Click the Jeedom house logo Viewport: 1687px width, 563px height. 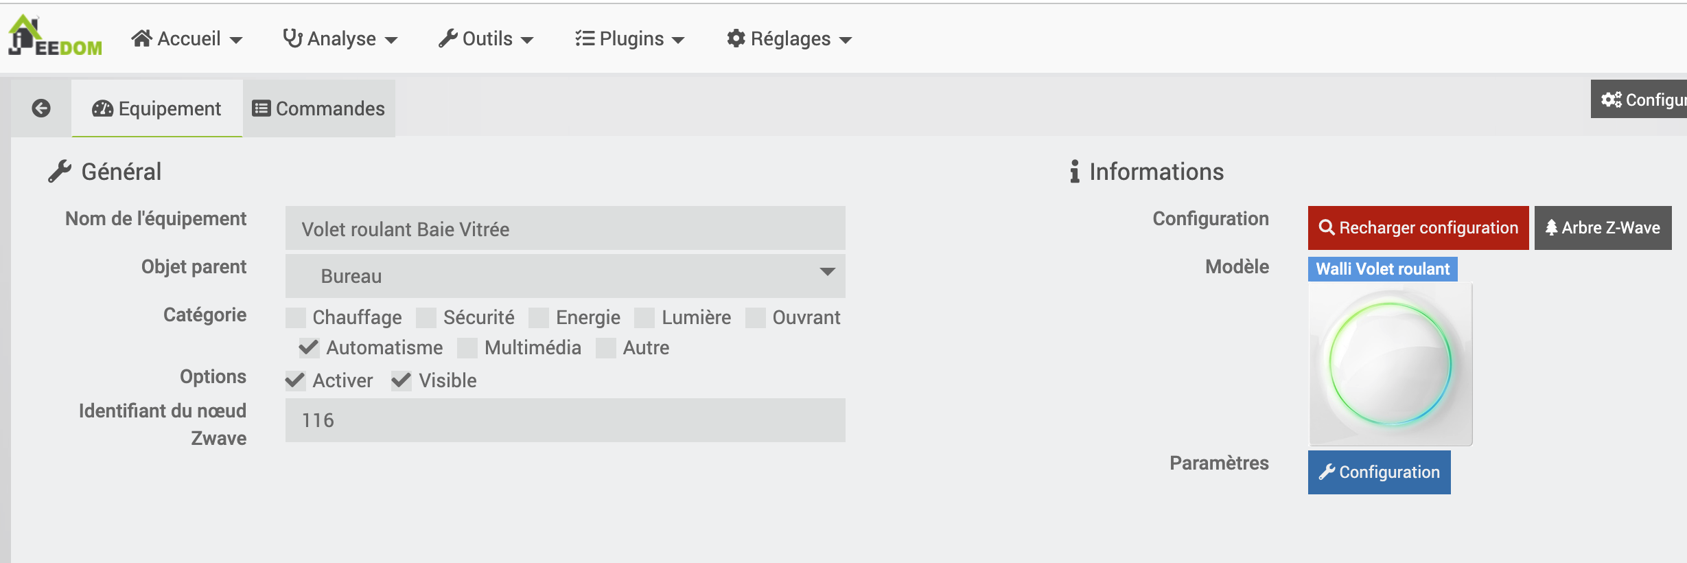[55, 36]
